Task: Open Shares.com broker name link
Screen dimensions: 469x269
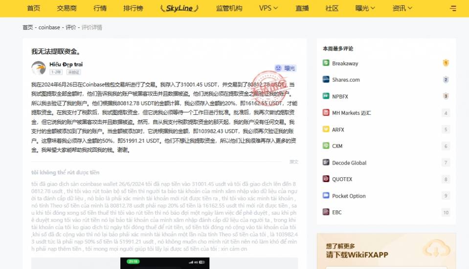Action: [x=346, y=80]
